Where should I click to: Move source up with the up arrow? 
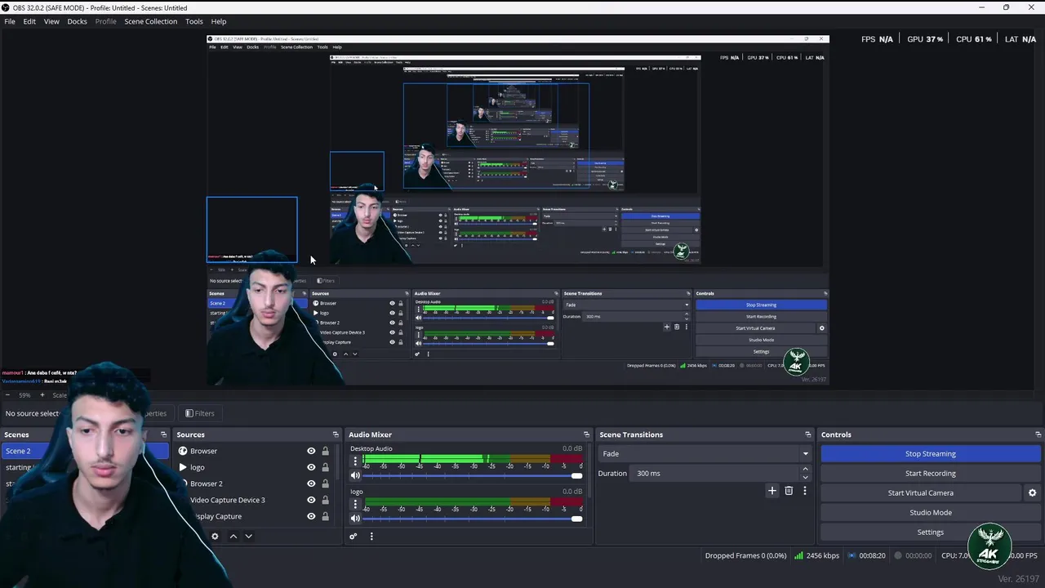(x=233, y=537)
